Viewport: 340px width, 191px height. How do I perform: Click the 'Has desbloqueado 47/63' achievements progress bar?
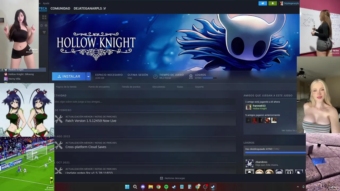275,153
